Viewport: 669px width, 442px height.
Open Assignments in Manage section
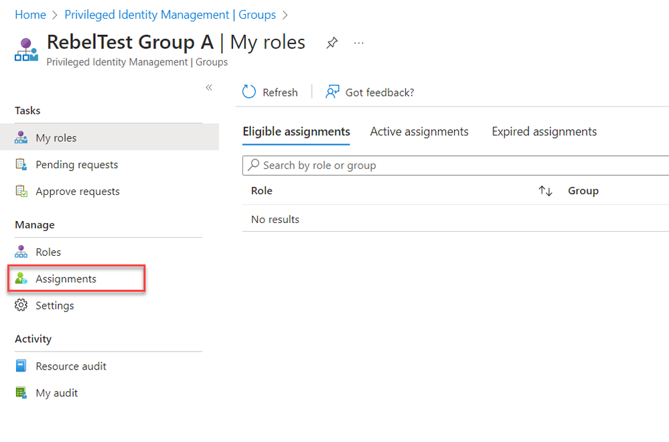66,279
